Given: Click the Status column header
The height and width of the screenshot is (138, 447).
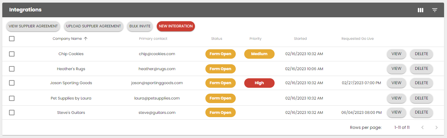Looking at the screenshot, I should (216, 38).
